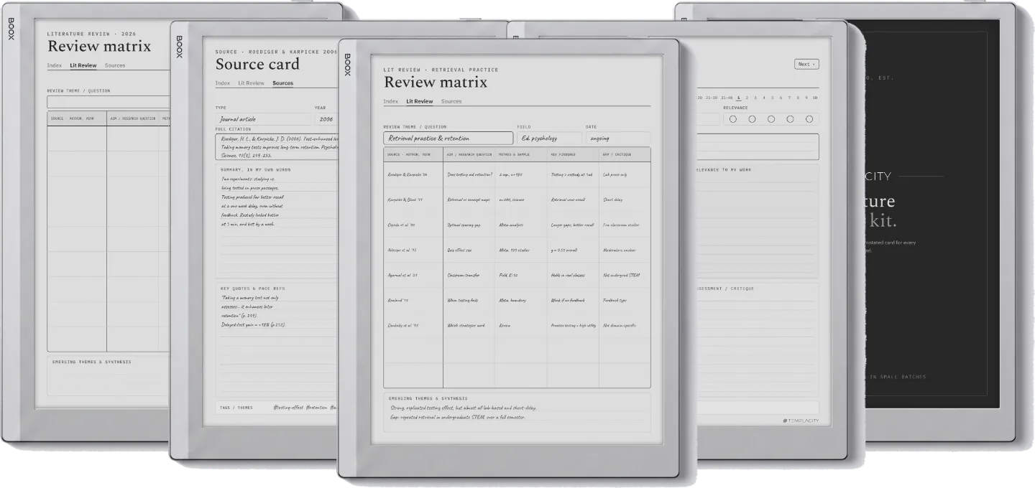Click the empty Review theme field on leftmost tablet
This screenshot has height=488, width=1035.
coord(109,102)
